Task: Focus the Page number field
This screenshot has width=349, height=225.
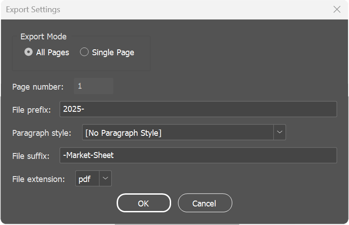Action: pyautogui.click(x=93, y=86)
